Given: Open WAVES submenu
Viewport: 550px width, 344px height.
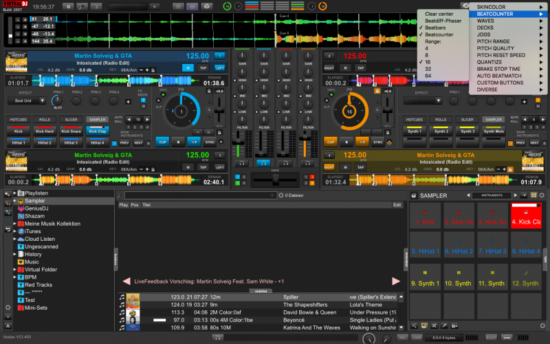Looking at the screenshot, I should coord(509,21).
